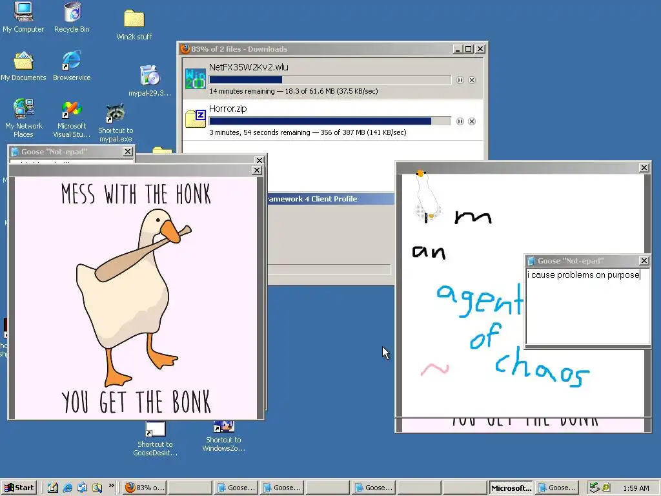
Task: Expand the quick launch overflow chevron
Action: [x=111, y=486]
